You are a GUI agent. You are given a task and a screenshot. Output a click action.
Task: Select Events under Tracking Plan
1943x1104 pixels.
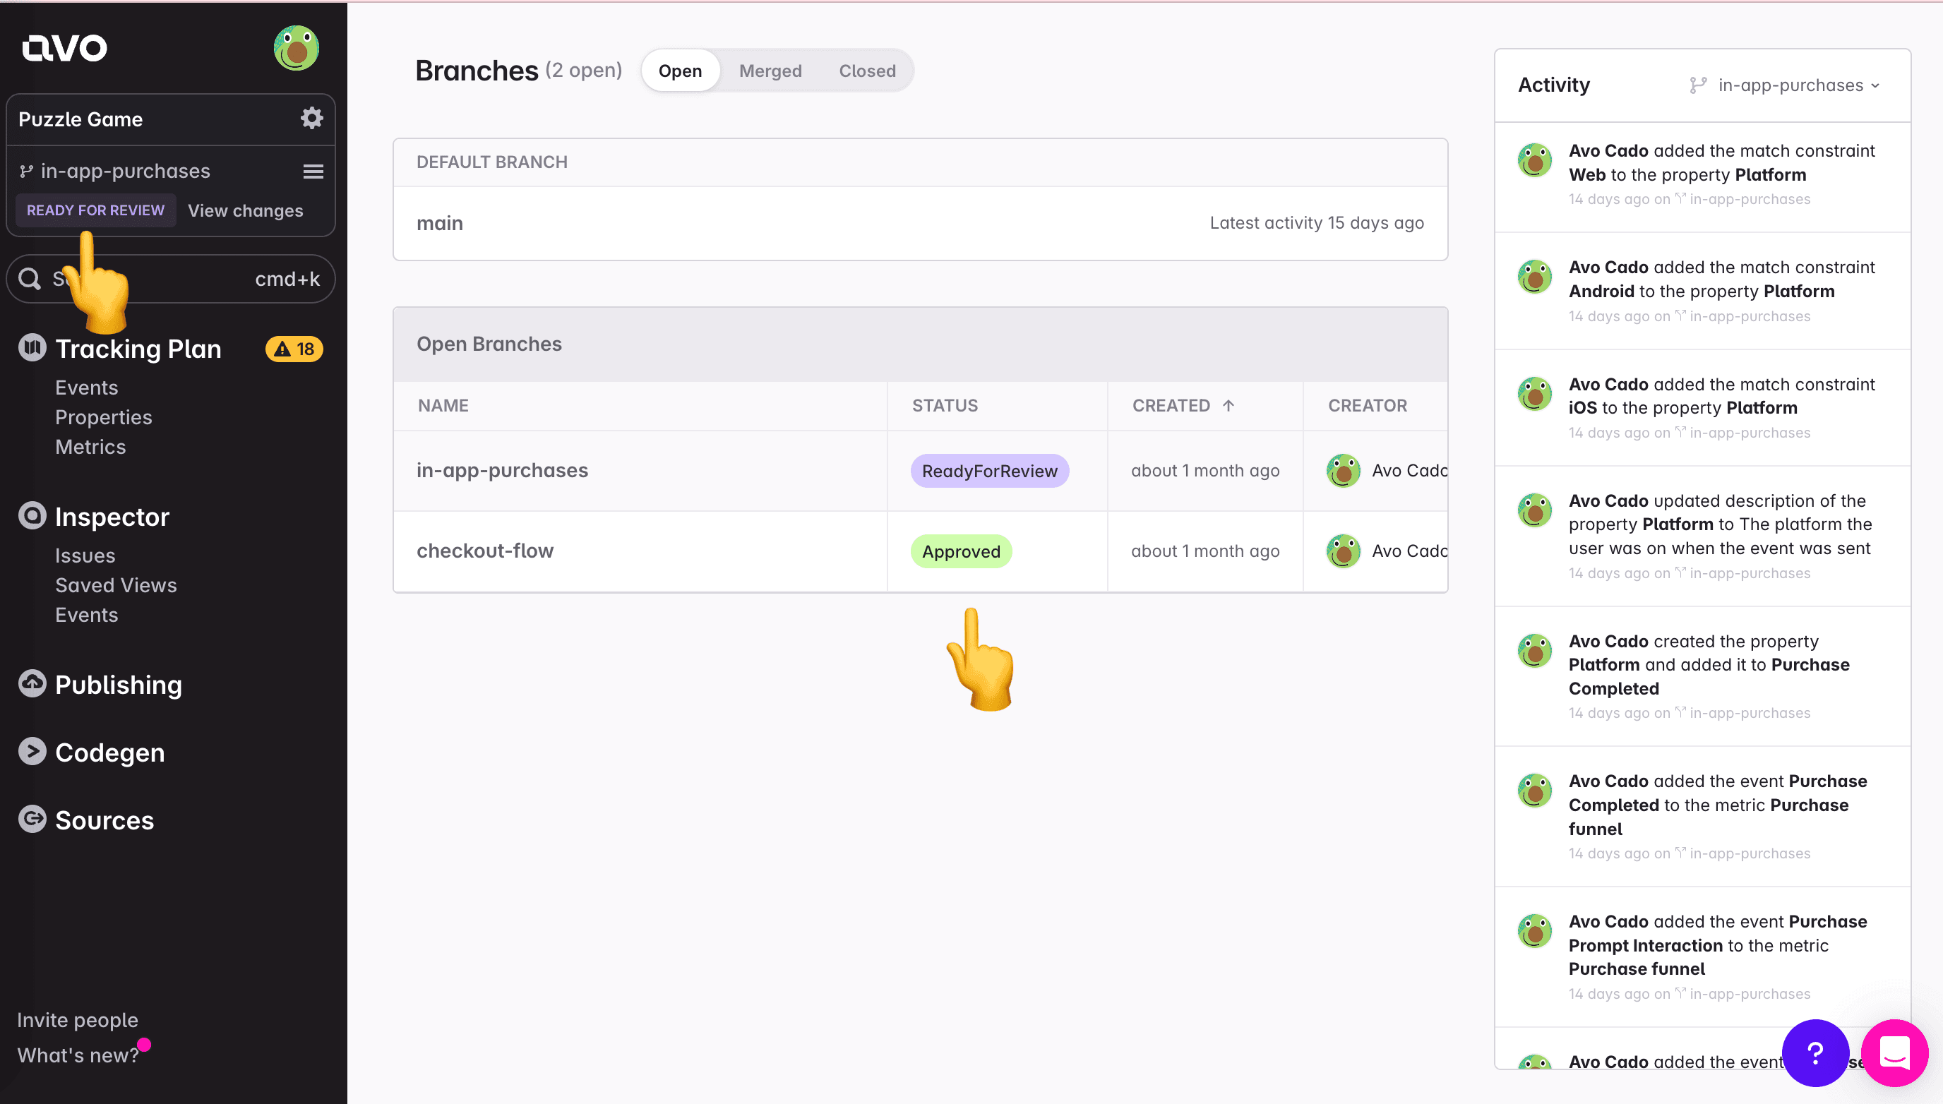click(x=84, y=387)
